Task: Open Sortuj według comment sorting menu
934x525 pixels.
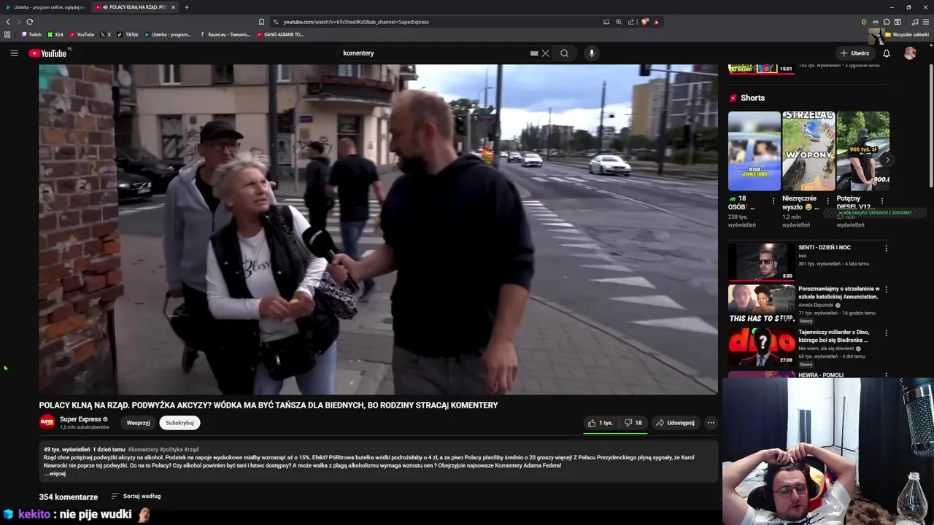Action: click(136, 497)
